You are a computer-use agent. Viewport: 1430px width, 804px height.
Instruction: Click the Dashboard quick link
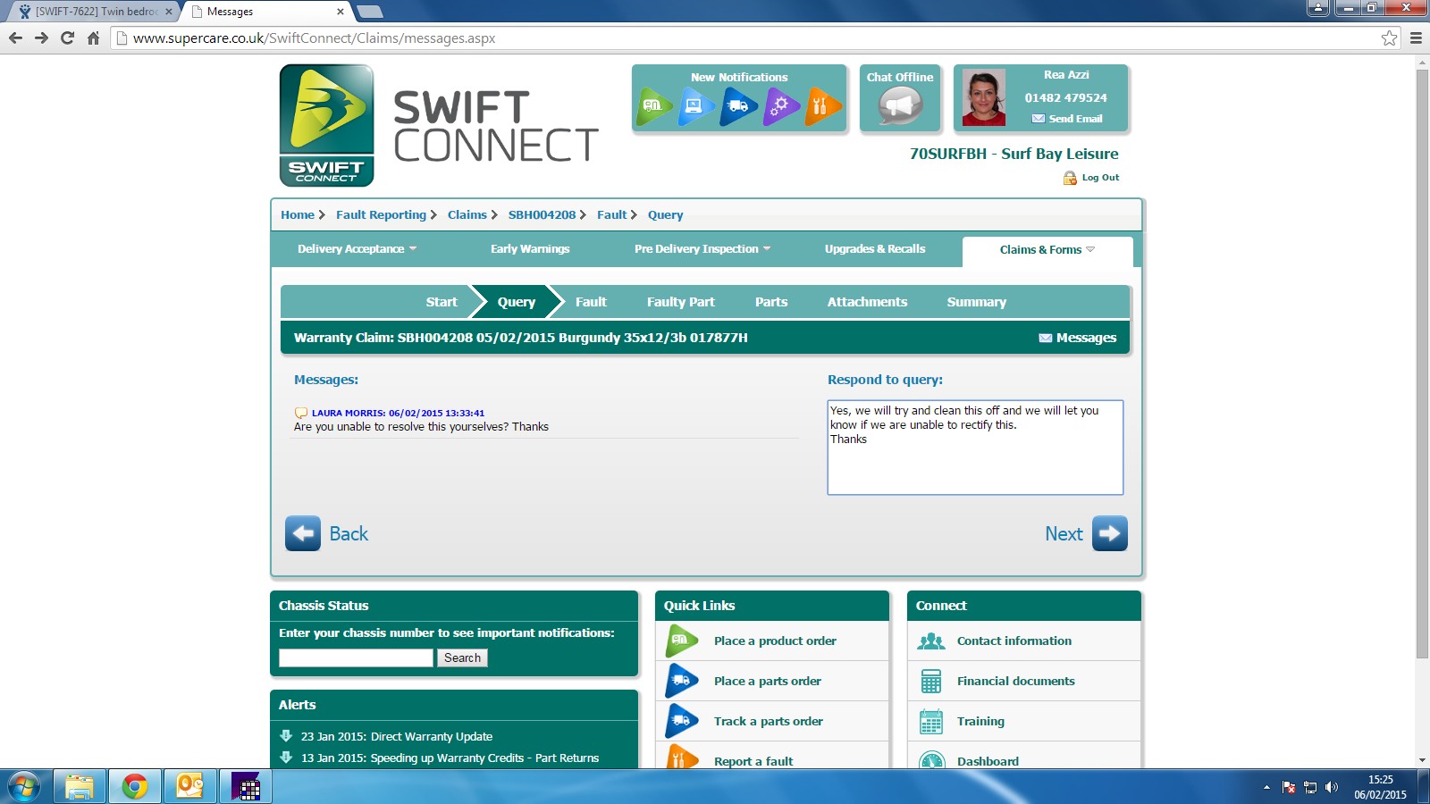click(988, 761)
